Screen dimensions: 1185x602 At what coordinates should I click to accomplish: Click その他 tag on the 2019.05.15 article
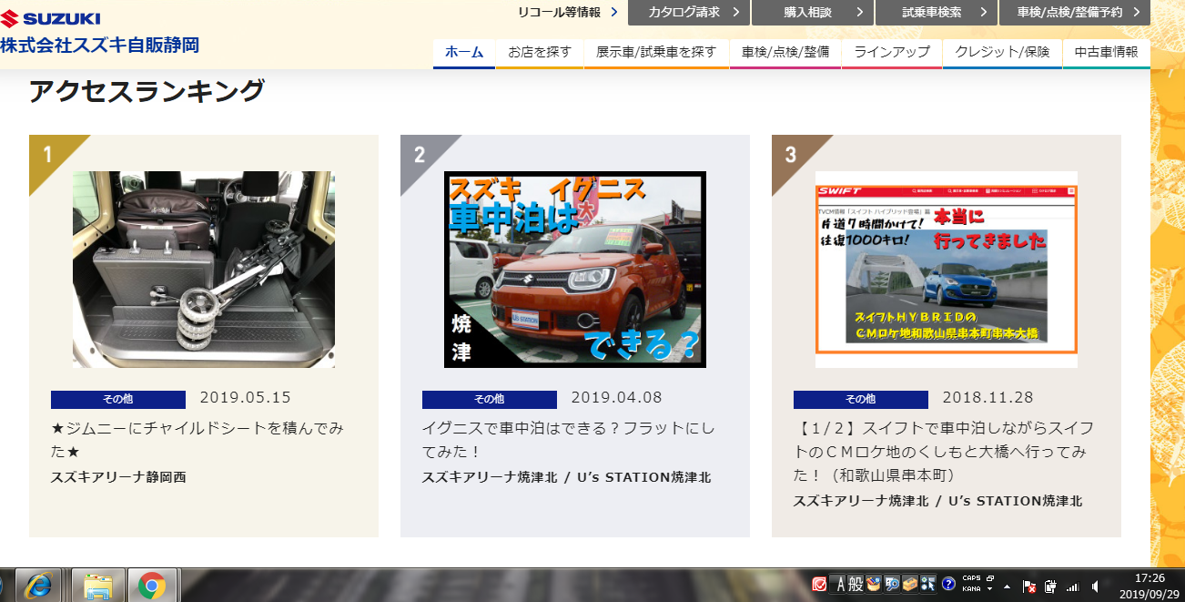point(118,399)
